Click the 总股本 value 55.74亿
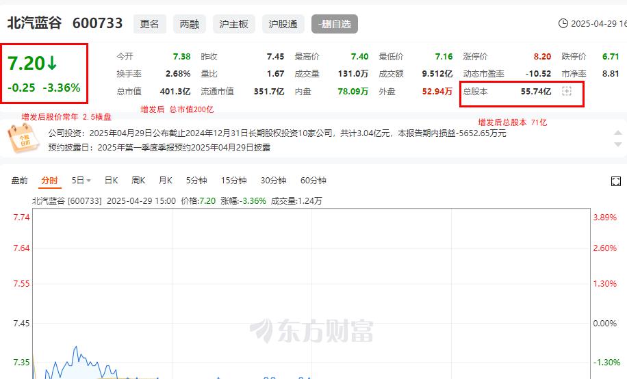This screenshot has height=379, width=627. [x=536, y=92]
